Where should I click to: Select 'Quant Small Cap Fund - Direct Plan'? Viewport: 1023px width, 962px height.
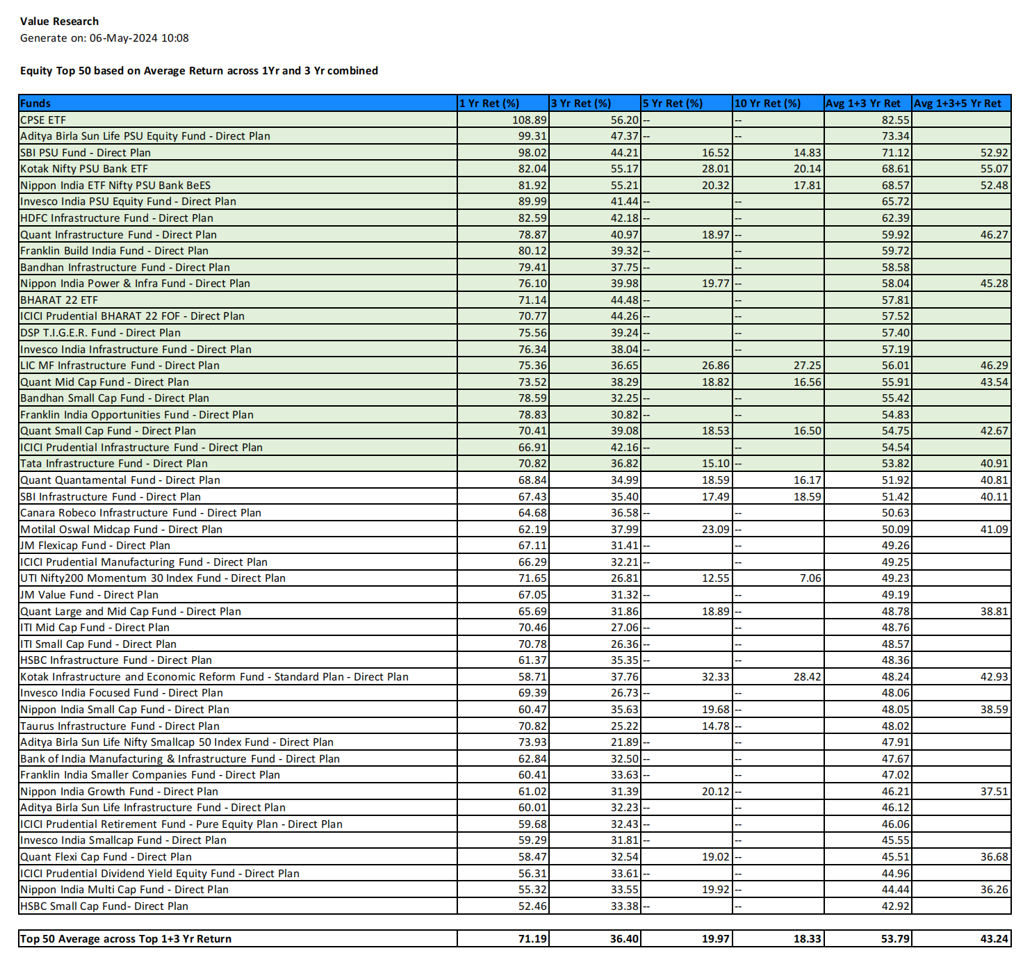(x=108, y=431)
